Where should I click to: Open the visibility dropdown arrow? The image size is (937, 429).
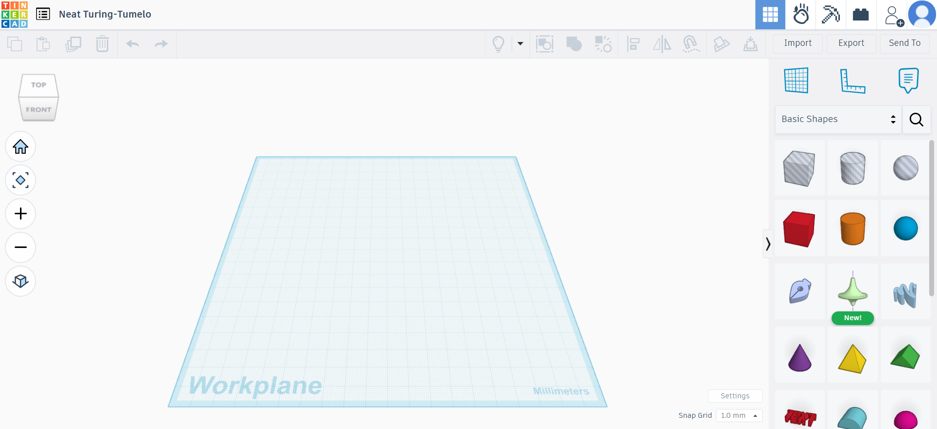(x=520, y=44)
